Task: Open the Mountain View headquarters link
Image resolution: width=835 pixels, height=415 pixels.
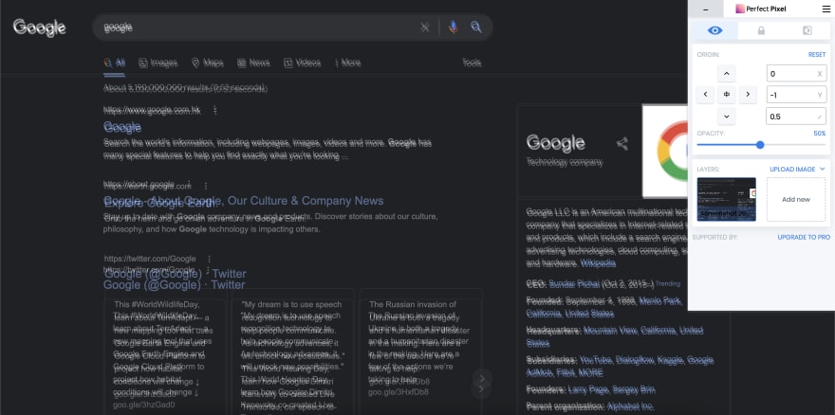Action: 610,331
